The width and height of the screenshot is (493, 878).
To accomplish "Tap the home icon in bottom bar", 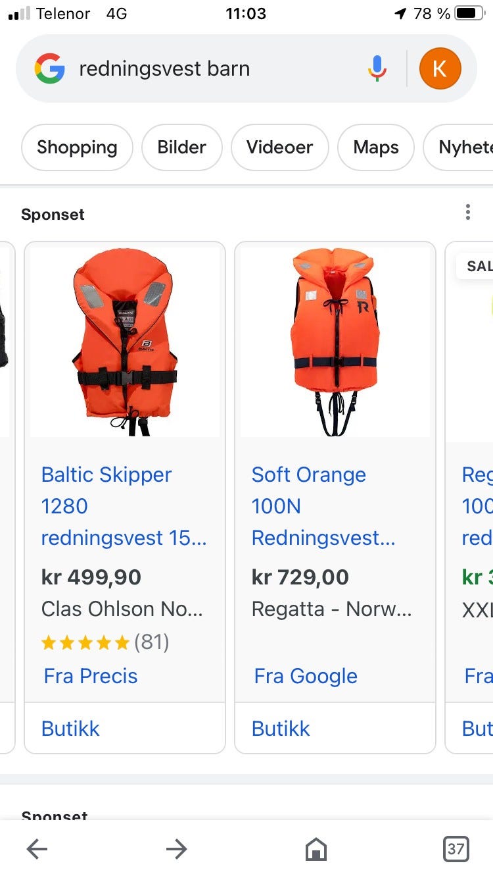I will click(316, 849).
